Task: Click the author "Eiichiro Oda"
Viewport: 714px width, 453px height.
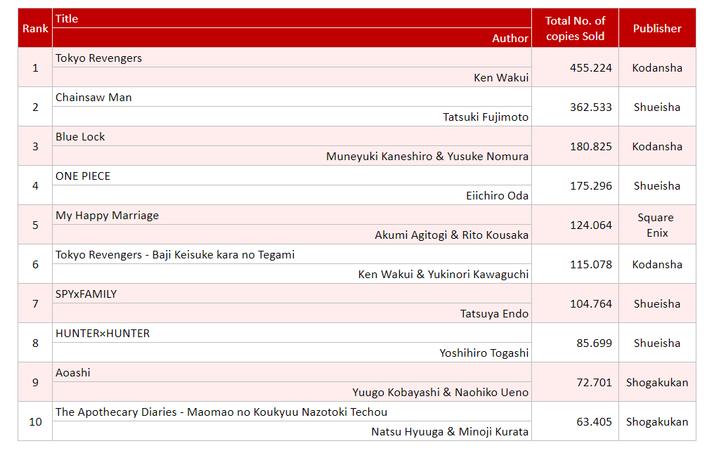Action: click(498, 196)
